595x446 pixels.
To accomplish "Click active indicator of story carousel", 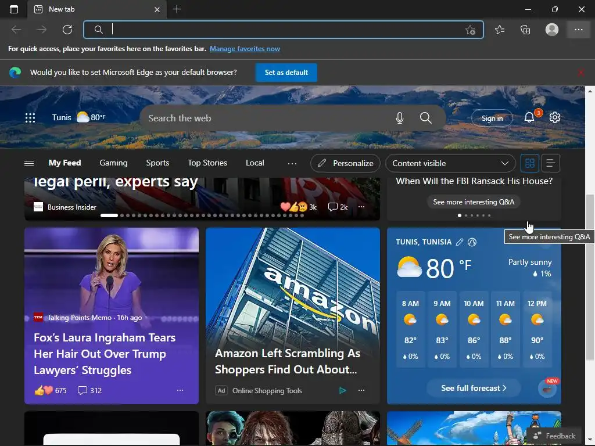I will 109,215.
